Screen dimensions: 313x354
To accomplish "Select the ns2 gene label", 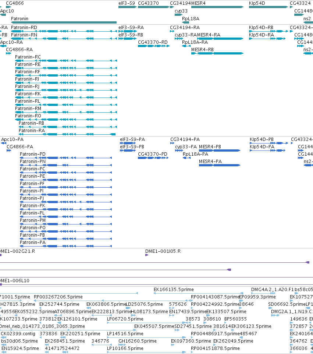I will point(307,19).
